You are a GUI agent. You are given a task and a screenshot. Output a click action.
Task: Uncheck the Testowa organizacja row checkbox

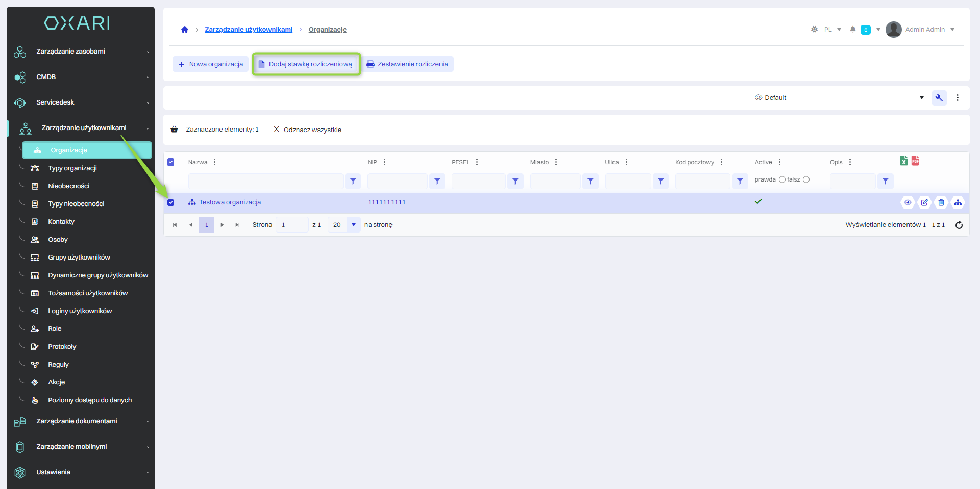coord(171,202)
